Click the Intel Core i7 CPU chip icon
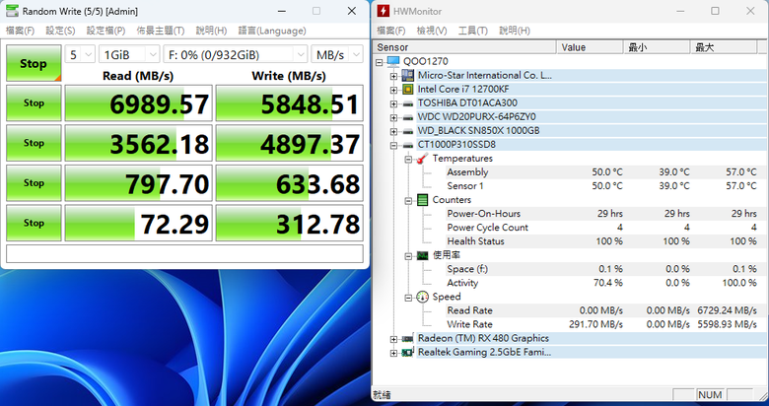Image resolution: width=769 pixels, height=406 pixels. point(407,90)
